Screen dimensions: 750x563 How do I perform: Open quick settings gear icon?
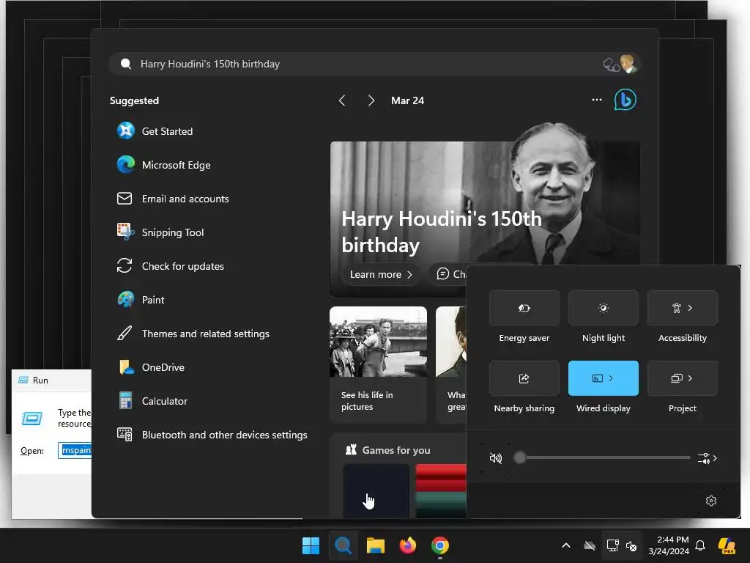coord(711,501)
